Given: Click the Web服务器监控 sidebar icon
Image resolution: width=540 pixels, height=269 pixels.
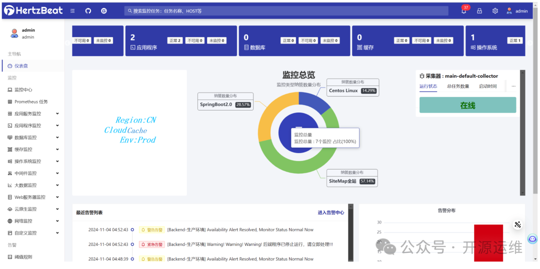Looking at the screenshot, I should pos(10,197).
